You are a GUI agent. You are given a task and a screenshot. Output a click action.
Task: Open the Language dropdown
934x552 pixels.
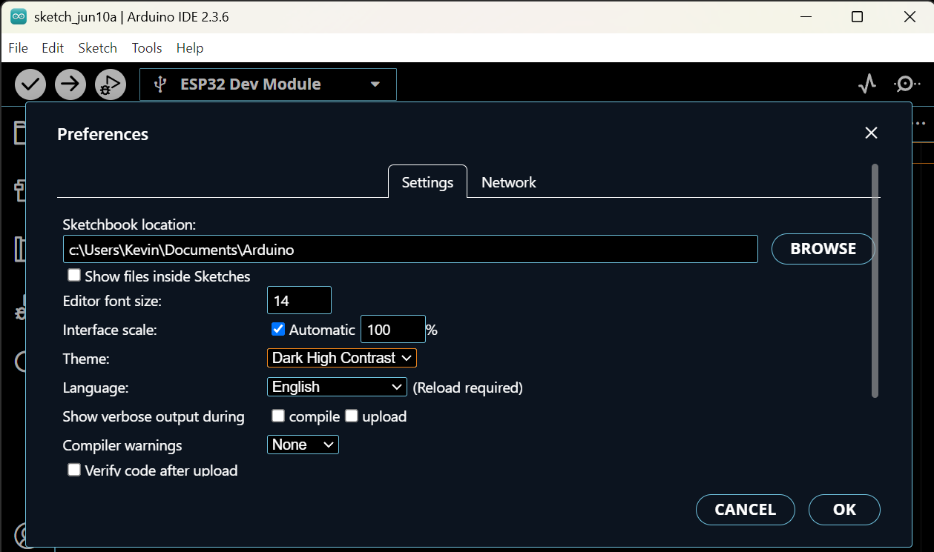pyautogui.click(x=337, y=387)
